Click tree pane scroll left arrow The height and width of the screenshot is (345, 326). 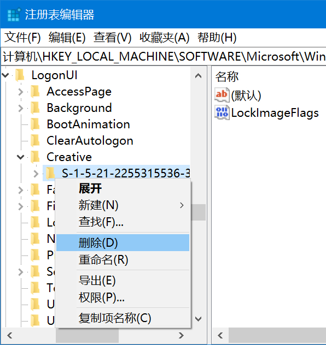point(9,336)
